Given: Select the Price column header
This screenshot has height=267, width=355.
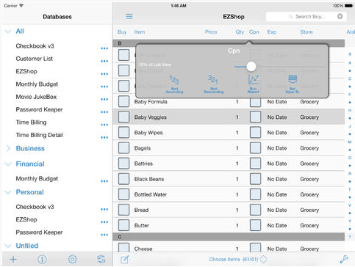Looking at the screenshot, I should tap(211, 32).
